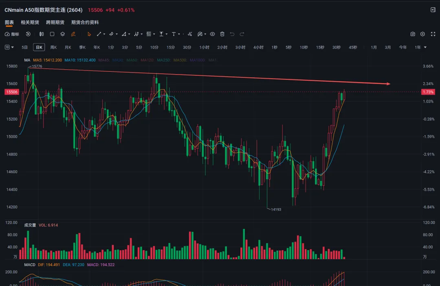Screen dimensions: 440x286
Task: Enter fullscreen chart mode
Action: pos(432,34)
